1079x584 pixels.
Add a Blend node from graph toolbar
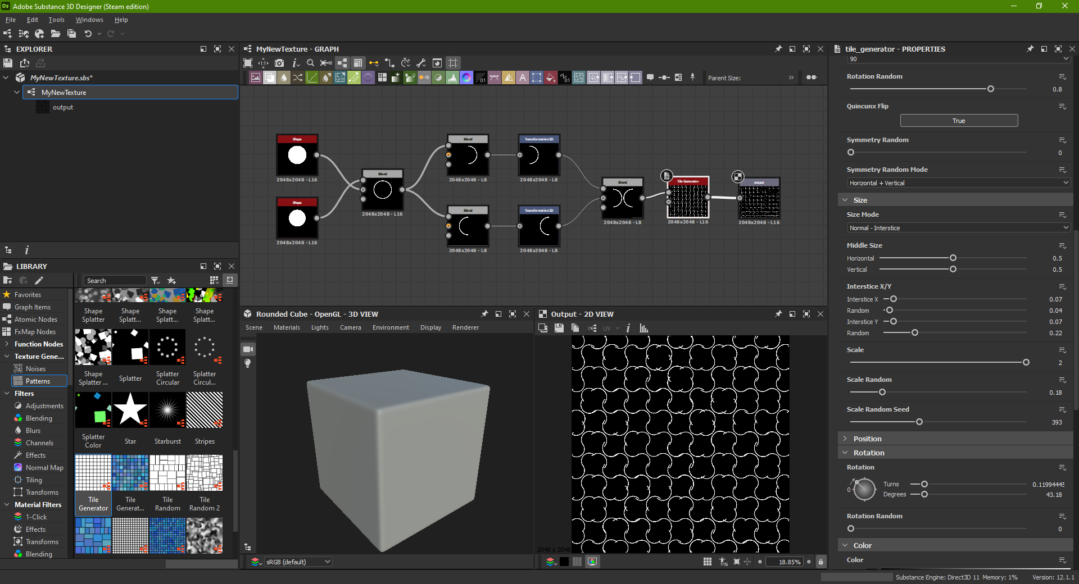(x=270, y=77)
